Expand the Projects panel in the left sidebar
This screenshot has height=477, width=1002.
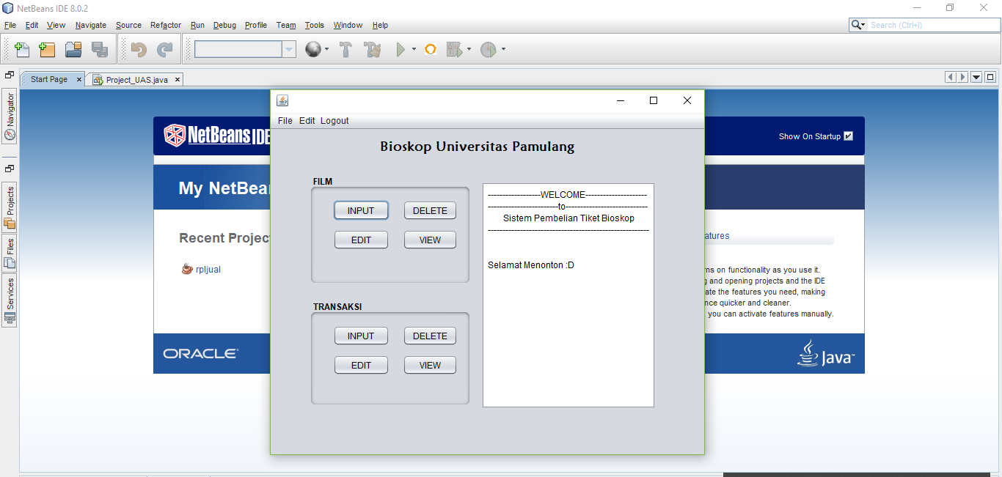(x=10, y=203)
